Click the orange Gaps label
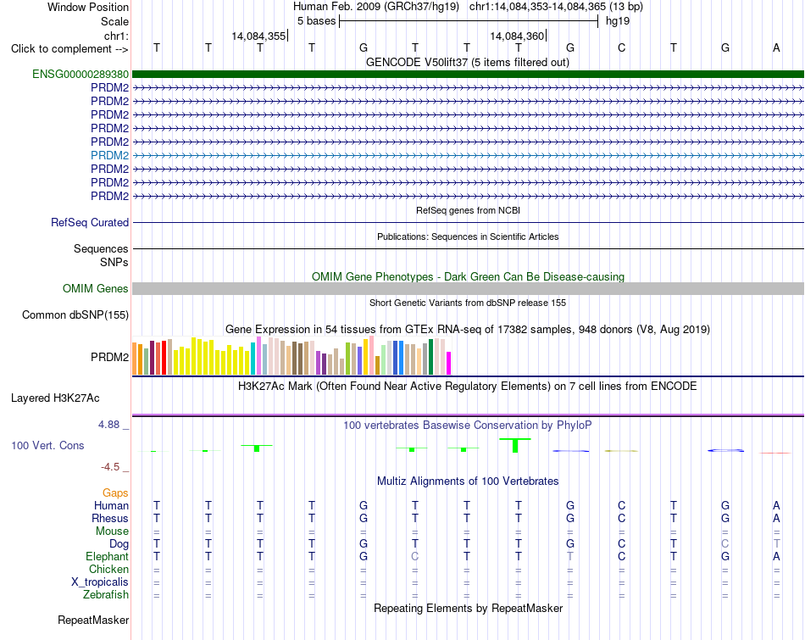Screen dimensions: 805x640 (115, 493)
